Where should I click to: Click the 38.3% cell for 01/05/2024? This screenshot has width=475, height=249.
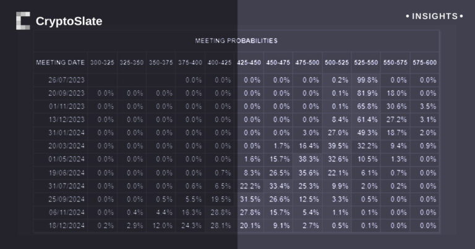309,159
